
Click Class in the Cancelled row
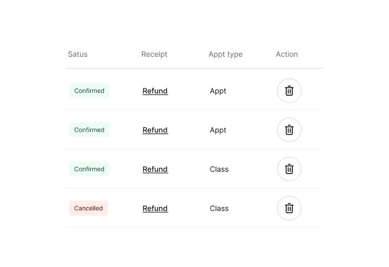(219, 209)
